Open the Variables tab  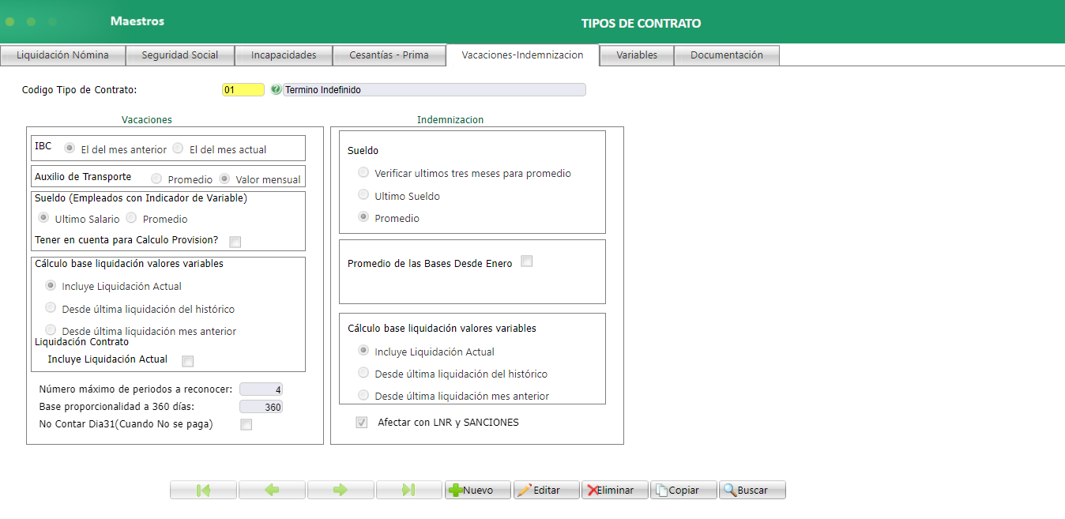(x=637, y=55)
